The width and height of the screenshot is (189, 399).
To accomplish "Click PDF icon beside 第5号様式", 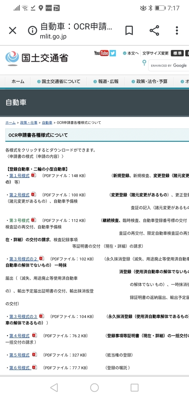I will 34,355.
